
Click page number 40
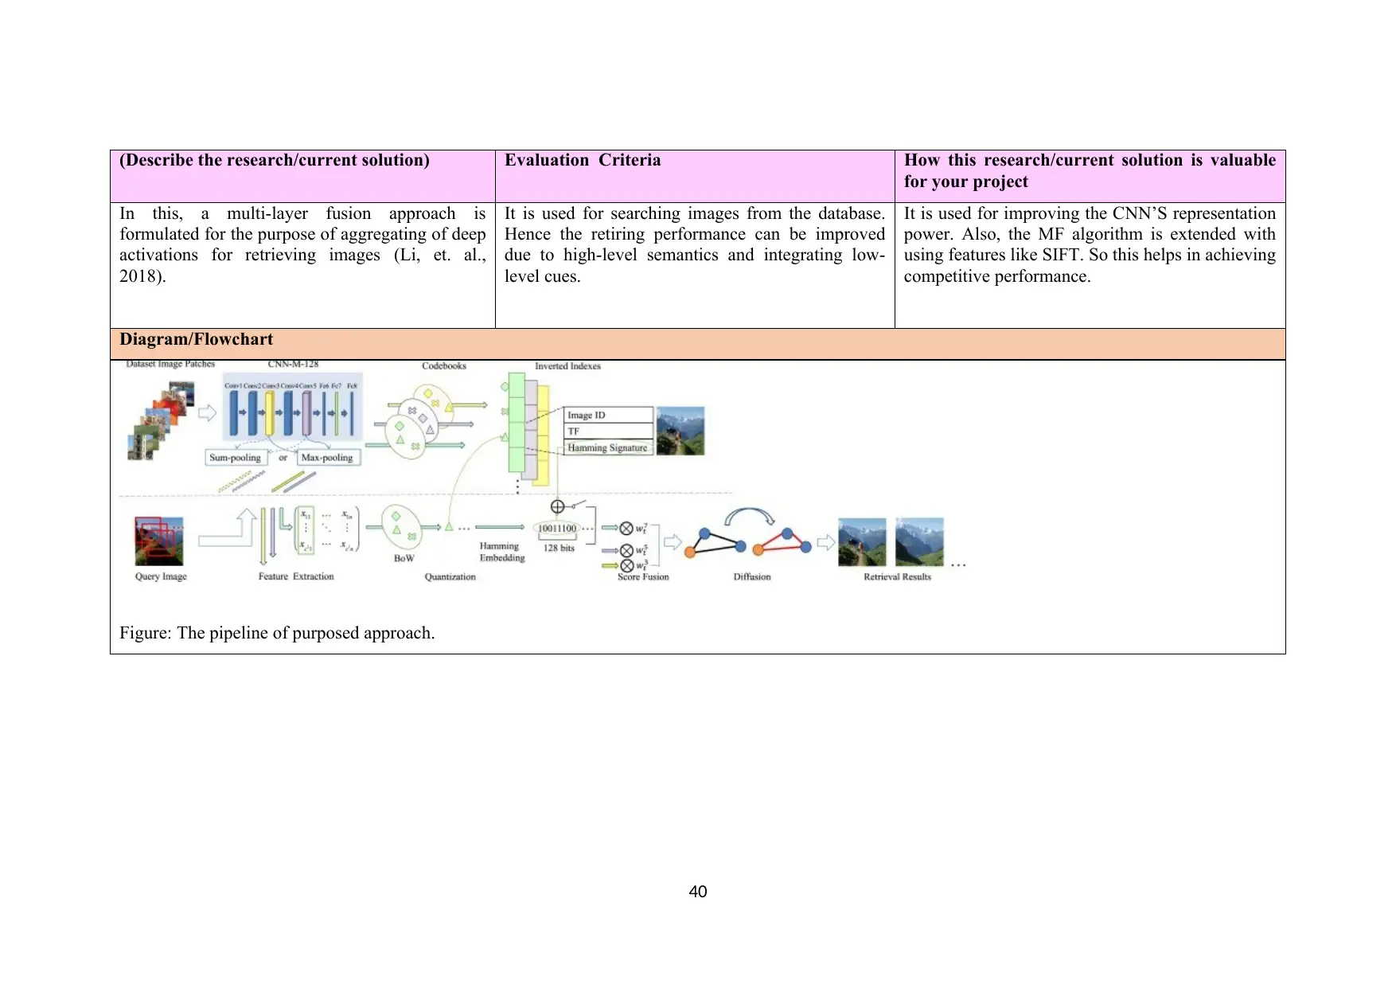(x=698, y=892)
